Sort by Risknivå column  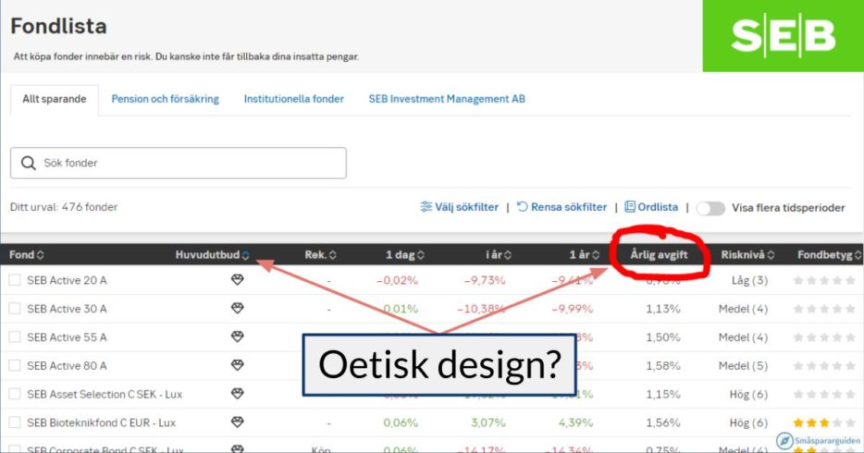[747, 255]
